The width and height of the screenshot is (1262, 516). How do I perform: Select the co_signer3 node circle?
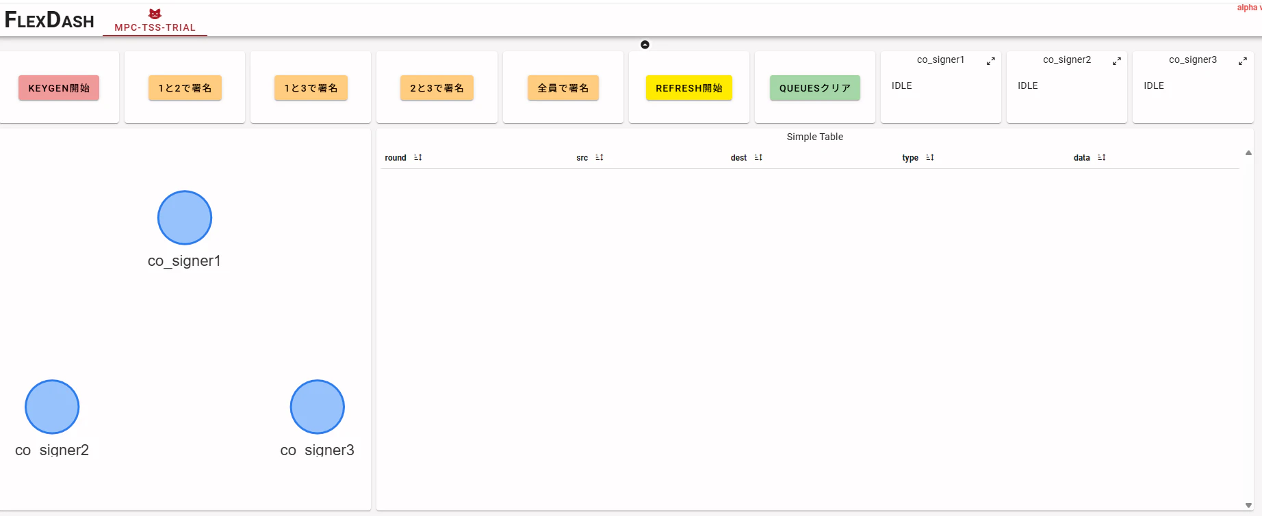[x=318, y=407]
